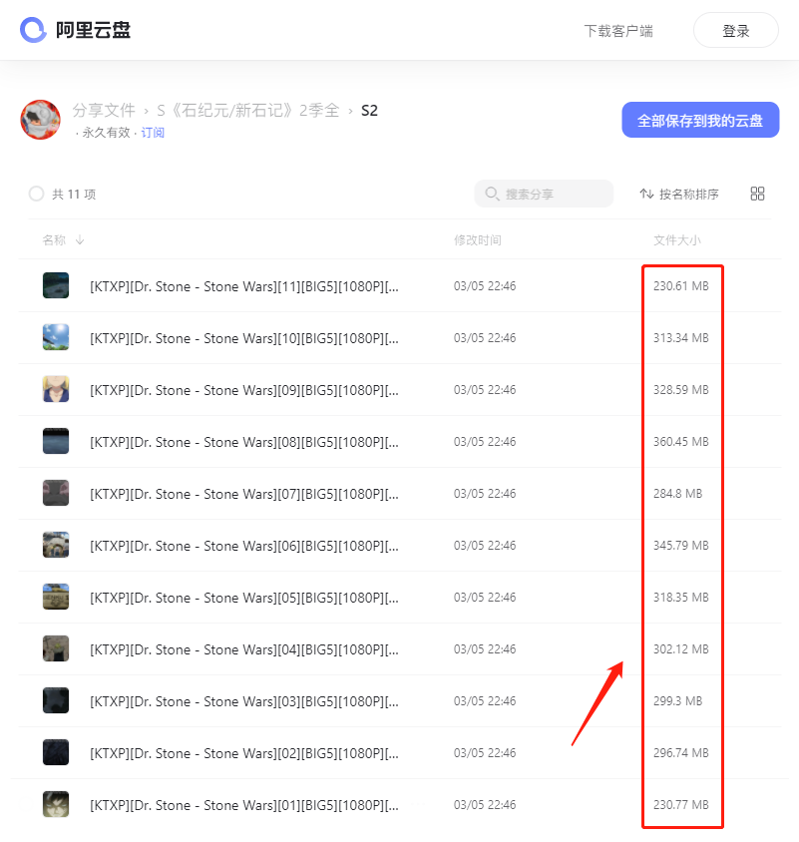Open thumbnail of Stone Wars episode 03
The width and height of the screenshot is (799, 842).
point(56,700)
